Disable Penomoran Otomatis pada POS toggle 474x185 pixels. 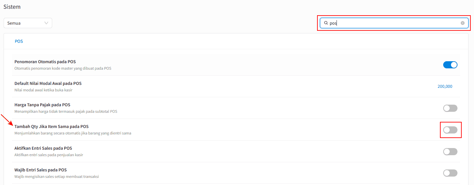click(450, 65)
